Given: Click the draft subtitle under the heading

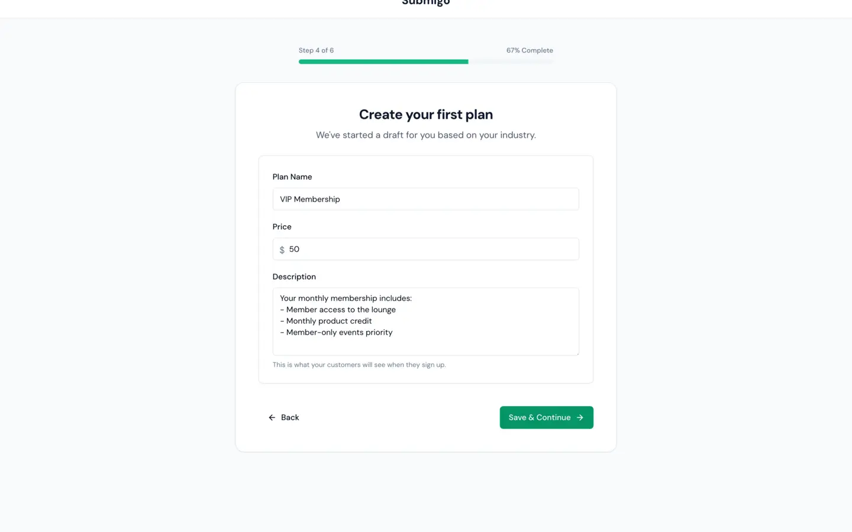Looking at the screenshot, I should click(425, 135).
